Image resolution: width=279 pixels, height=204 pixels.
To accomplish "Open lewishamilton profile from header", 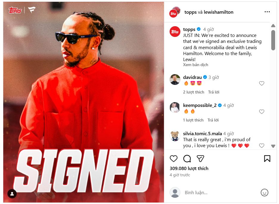I will (218, 12).
